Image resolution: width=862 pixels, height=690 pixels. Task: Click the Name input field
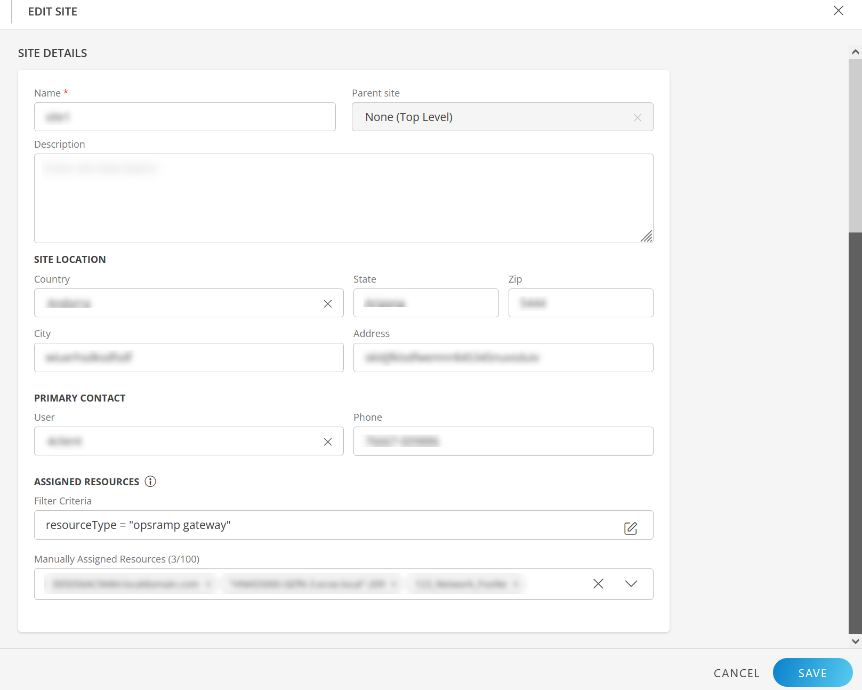pyautogui.click(x=184, y=117)
